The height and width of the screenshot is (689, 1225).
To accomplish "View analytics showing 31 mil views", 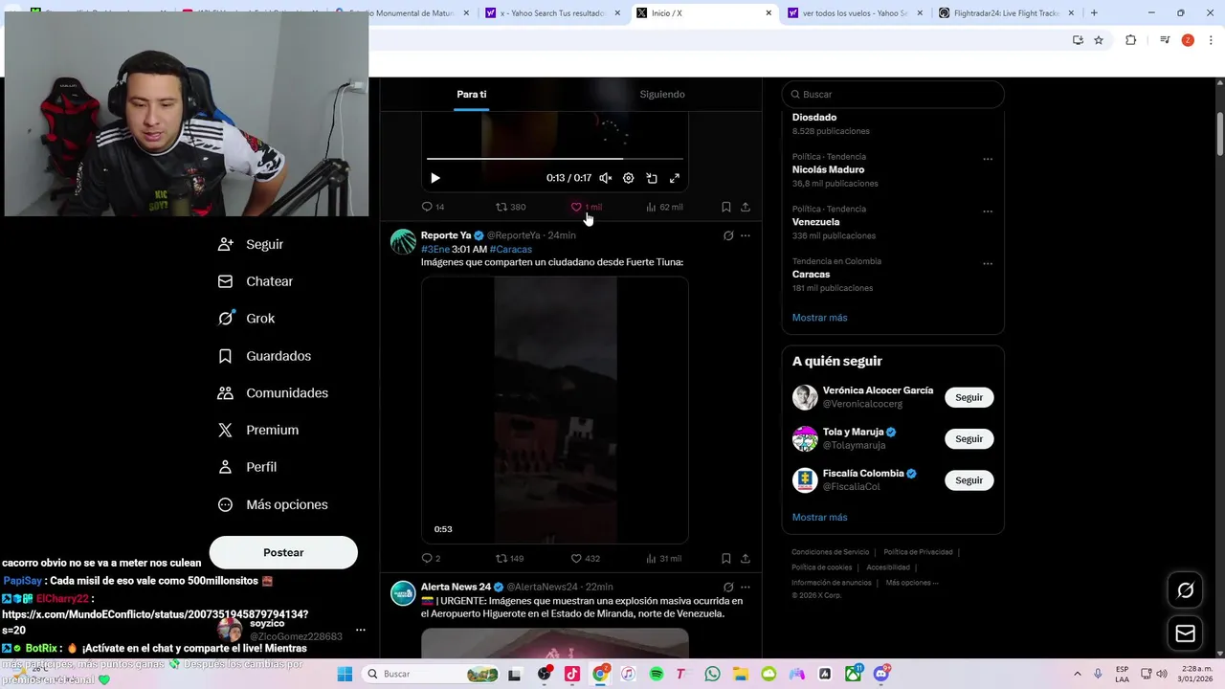I will point(664,558).
